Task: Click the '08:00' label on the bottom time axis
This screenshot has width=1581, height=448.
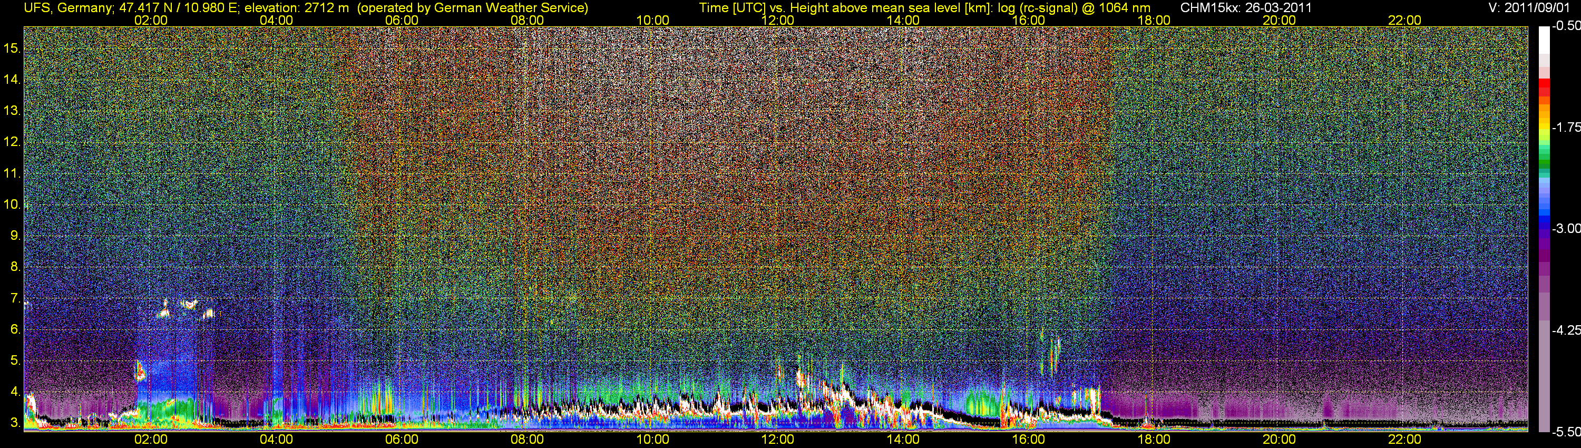Action: click(x=527, y=440)
